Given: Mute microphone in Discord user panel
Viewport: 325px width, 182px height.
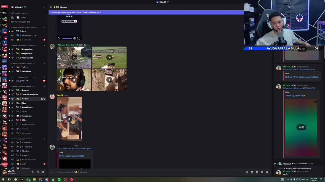Looking at the screenshot, I should [x=32, y=172].
